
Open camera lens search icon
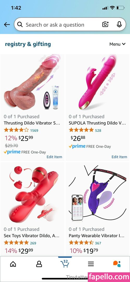click(x=106, y=25)
